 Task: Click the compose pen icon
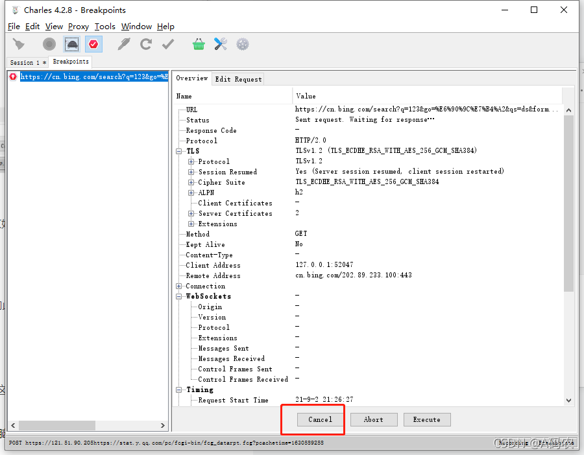[x=124, y=44]
